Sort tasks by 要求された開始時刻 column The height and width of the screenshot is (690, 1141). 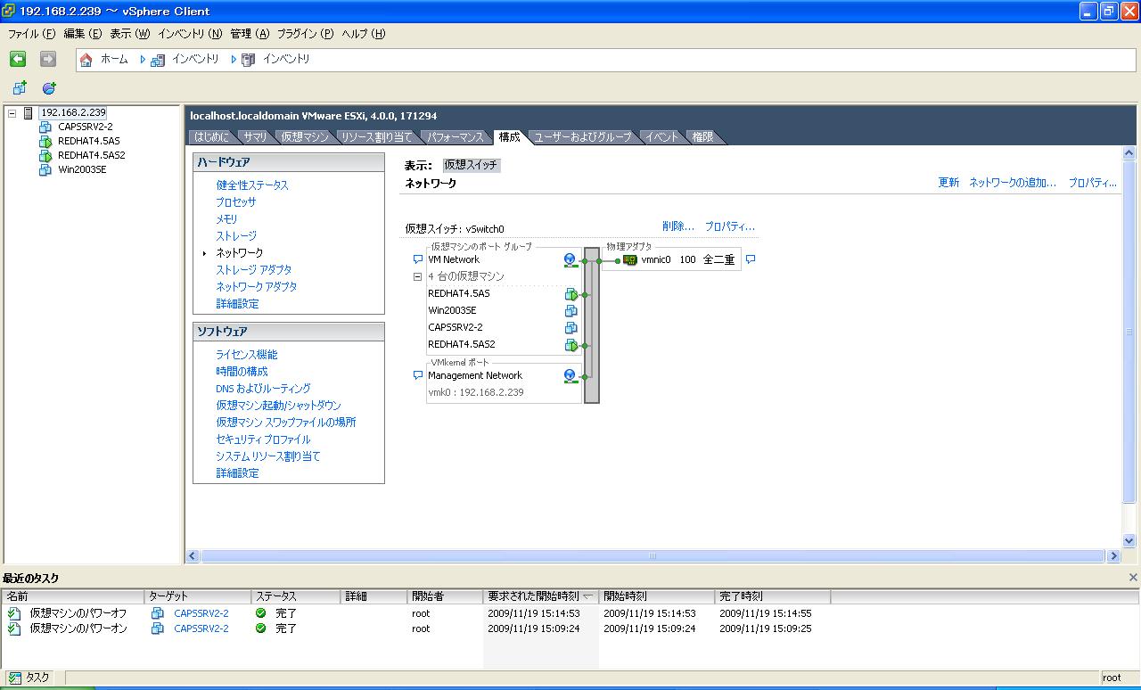click(x=541, y=596)
